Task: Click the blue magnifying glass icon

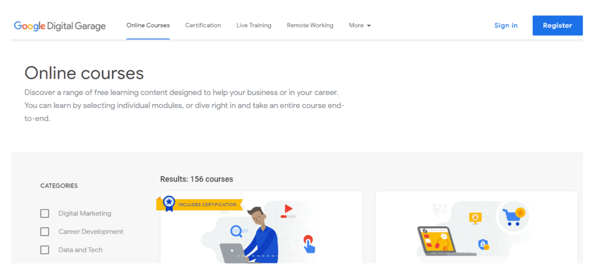Action: click(x=236, y=231)
